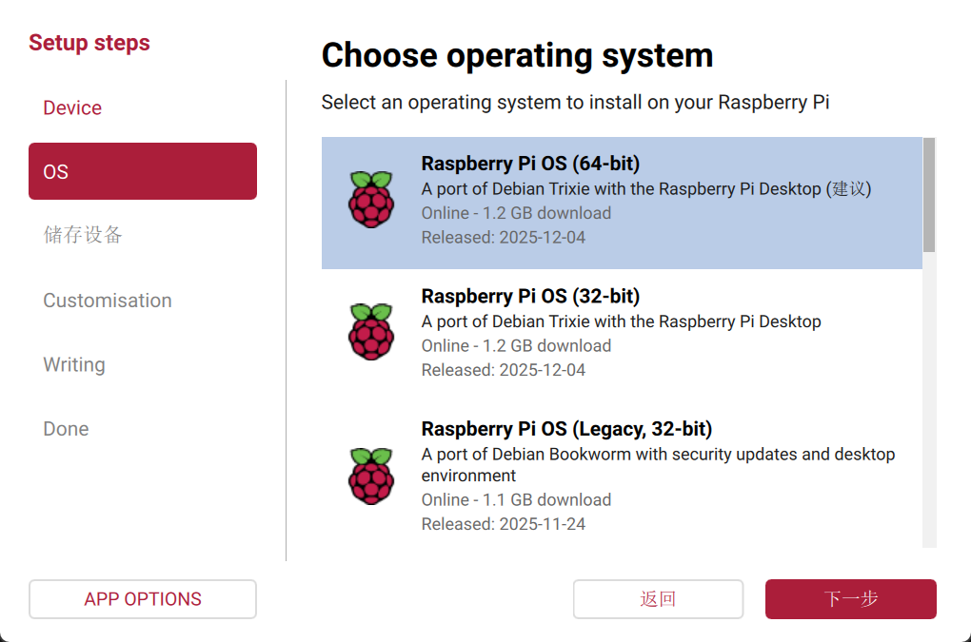971x642 pixels.
Task: Open the Done step in sidebar
Action: coord(66,429)
